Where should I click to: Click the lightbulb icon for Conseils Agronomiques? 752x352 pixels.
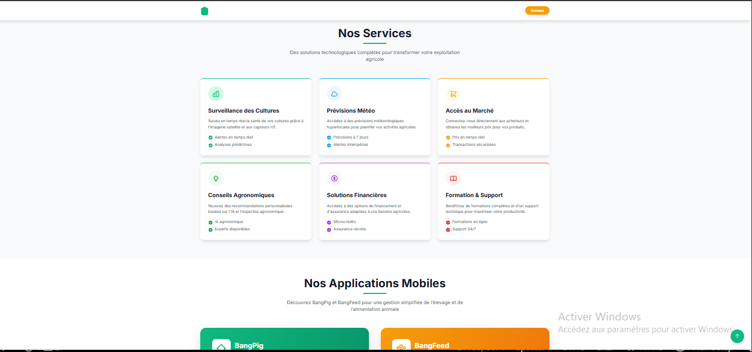coord(216,179)
